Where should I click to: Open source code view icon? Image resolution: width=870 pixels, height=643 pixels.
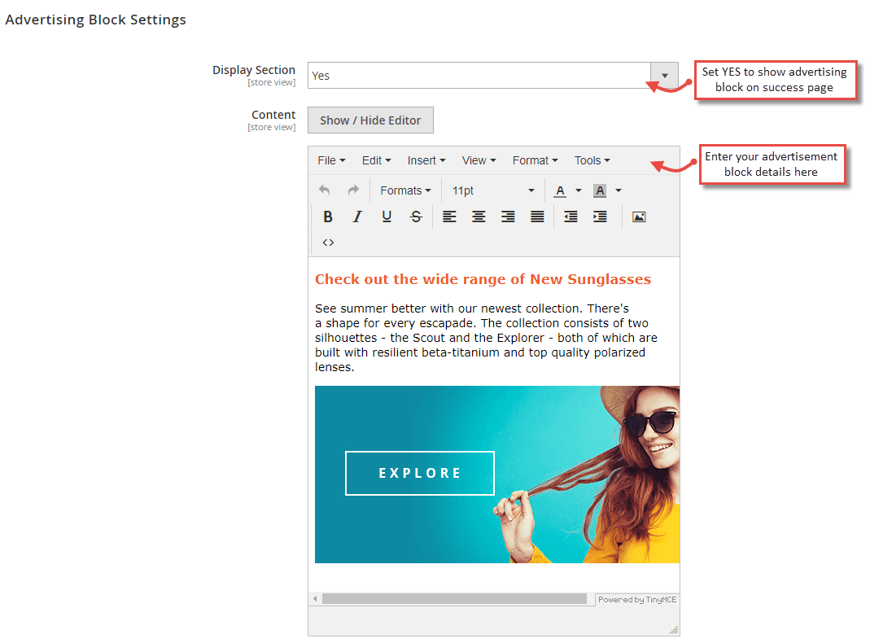tap(328, 243)
